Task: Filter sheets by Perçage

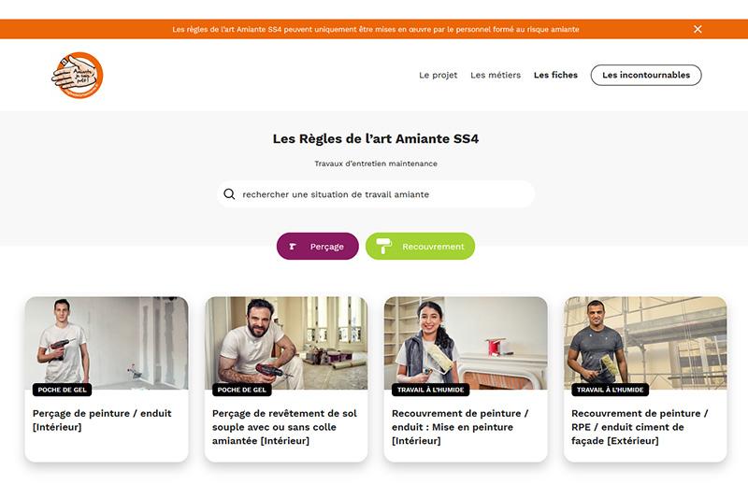Action: click(317, 246)
